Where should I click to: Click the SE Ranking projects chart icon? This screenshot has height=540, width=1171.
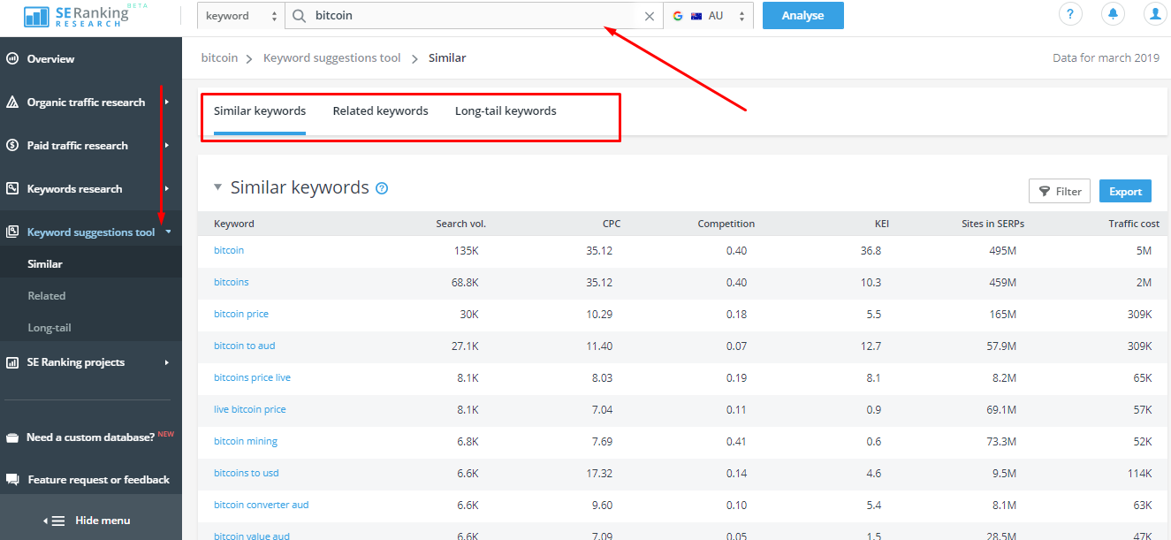pyautogui.click(x=12, y=362)
